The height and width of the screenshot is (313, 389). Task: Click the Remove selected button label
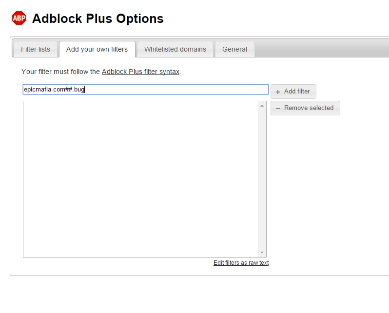309,108
